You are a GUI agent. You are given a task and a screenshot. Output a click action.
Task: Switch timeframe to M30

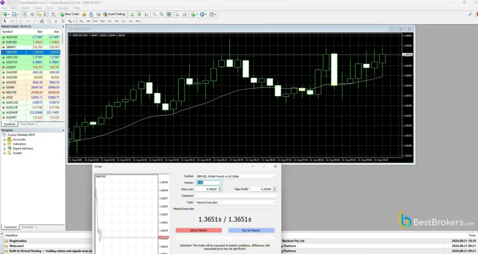coord(102,21)
